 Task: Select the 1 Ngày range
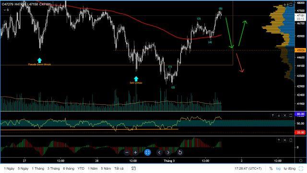point(9,168)
